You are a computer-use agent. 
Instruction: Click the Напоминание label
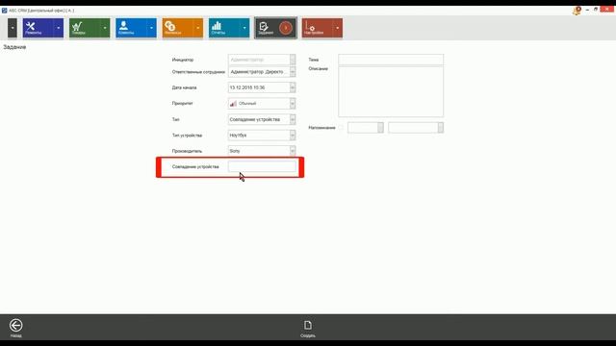[x=321, y=128]
